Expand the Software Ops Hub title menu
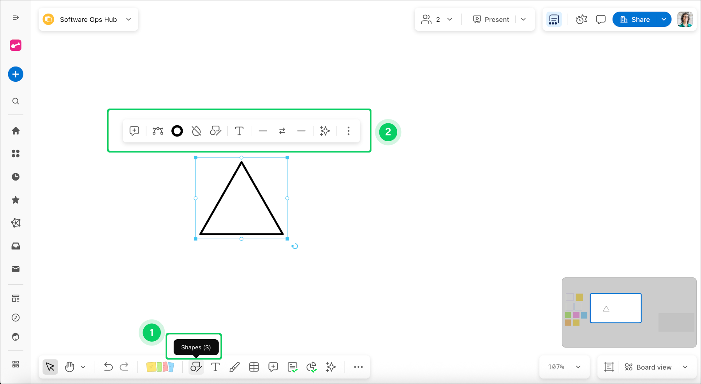The width and height of the screenshot is (701, 384). click(x=129, y=19)
